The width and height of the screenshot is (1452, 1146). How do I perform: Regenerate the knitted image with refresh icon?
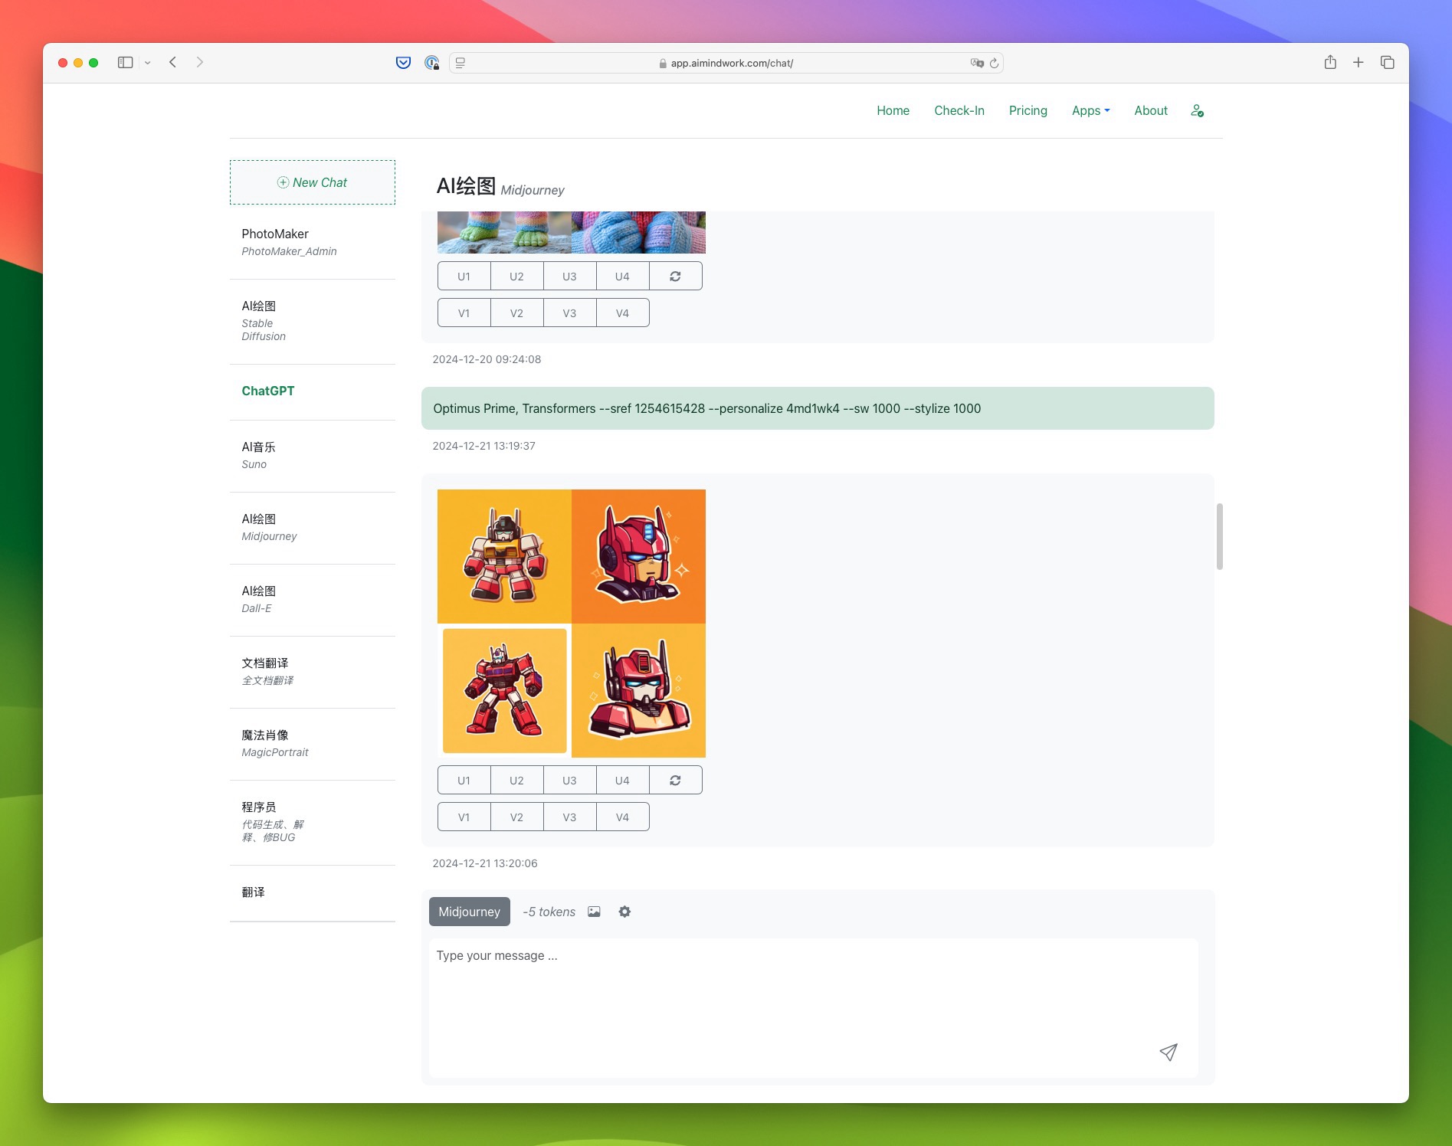675,277
